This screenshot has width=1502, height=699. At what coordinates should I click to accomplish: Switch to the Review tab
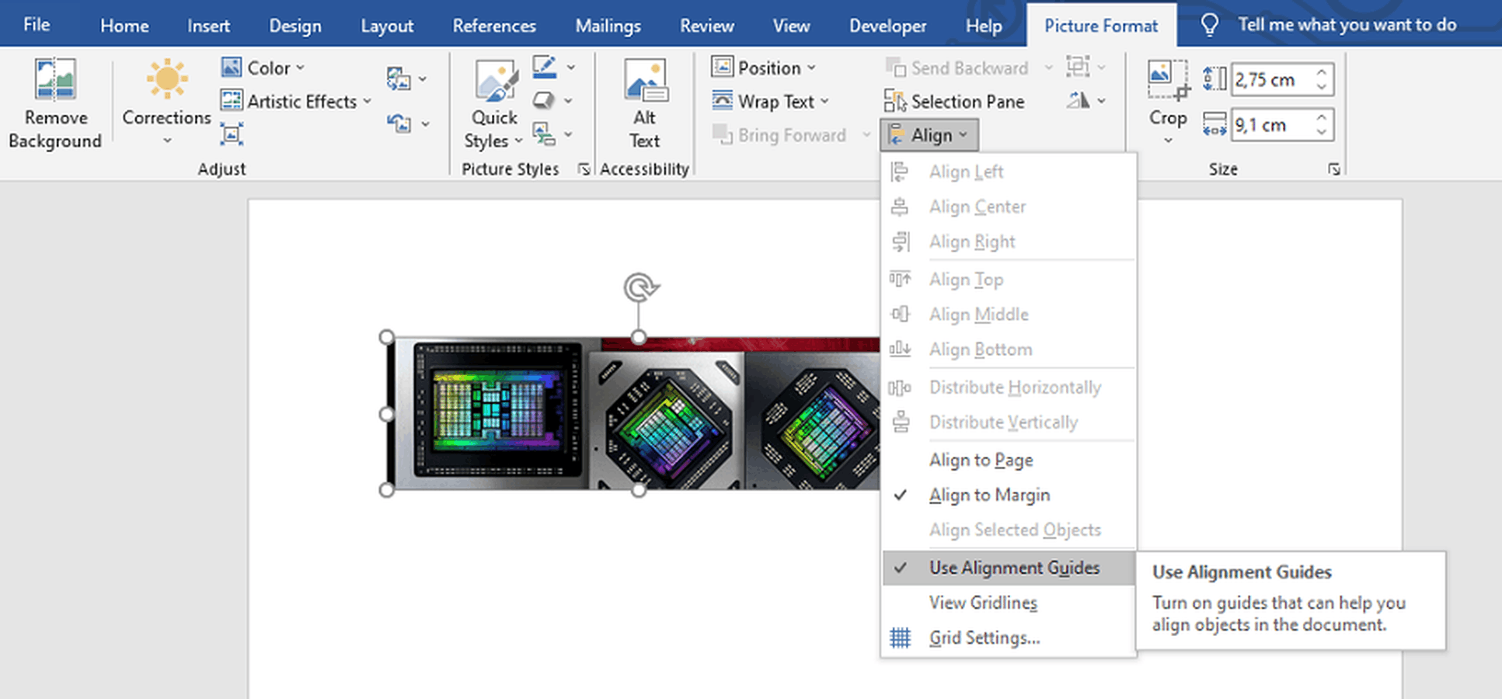(x=706, y=26)
